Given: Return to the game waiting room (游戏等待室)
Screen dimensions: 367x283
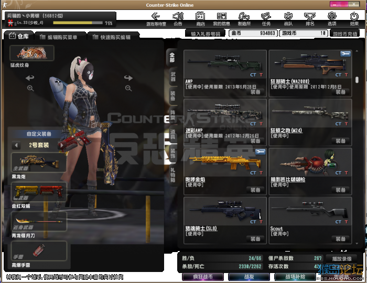Looking at the screenshot, I should click(x=156, y=19).
